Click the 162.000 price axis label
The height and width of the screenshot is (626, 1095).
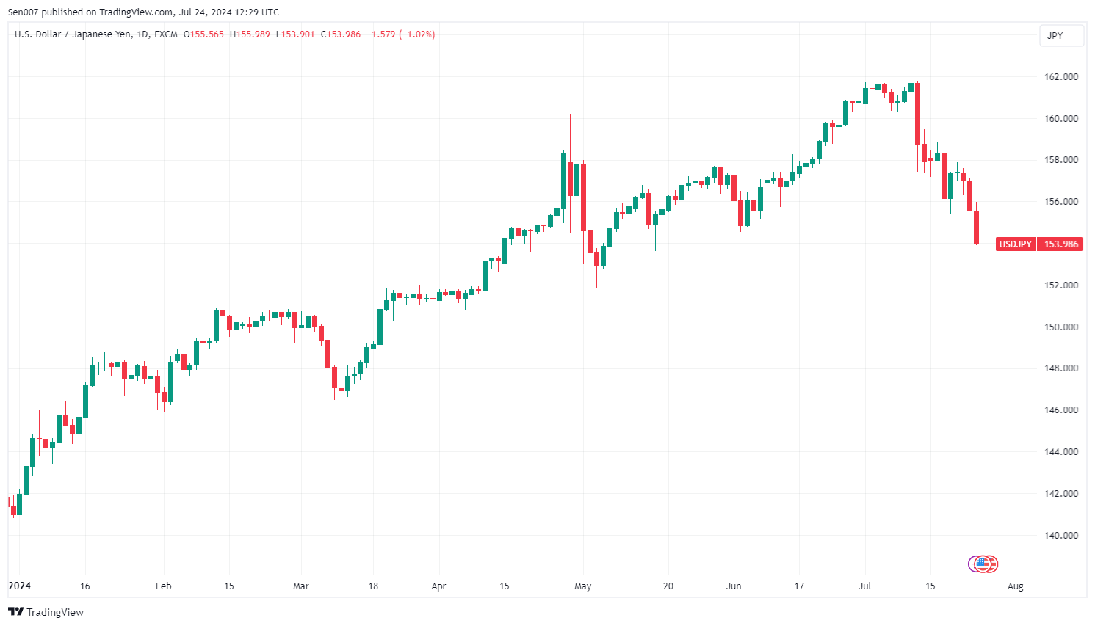pos(1060,77)
